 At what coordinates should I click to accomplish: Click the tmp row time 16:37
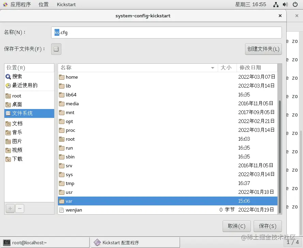tap(244, 183)
